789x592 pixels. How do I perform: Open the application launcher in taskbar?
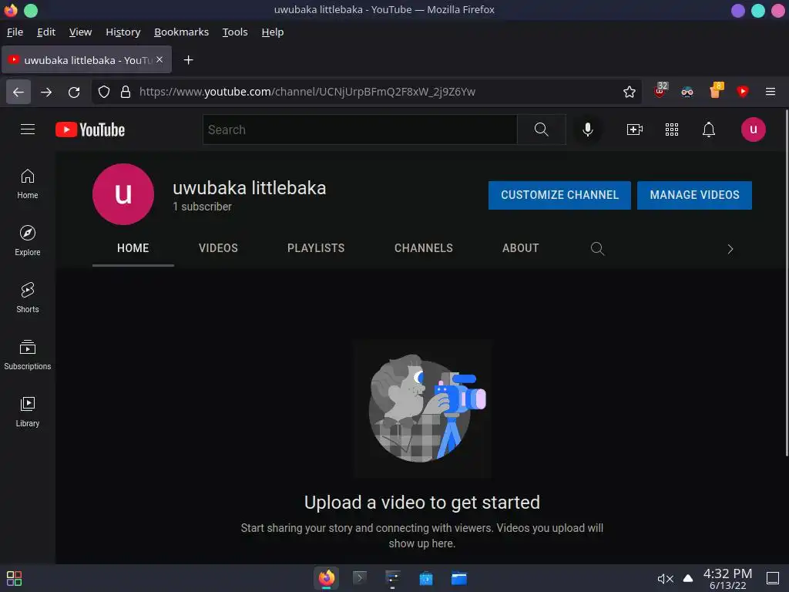(x=14, y=578)
